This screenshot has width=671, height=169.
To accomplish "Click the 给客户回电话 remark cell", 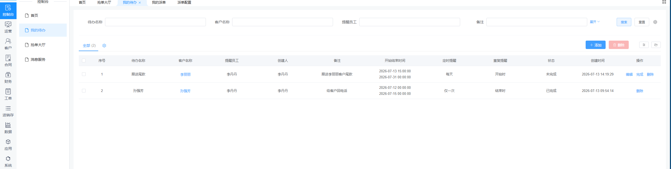I will click(x=337, y=91).
